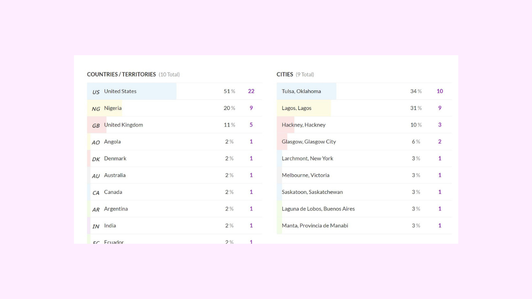The image size is (532, 299).
Task: Select the Nigeria country entry
Action: [x=113, y=108]
